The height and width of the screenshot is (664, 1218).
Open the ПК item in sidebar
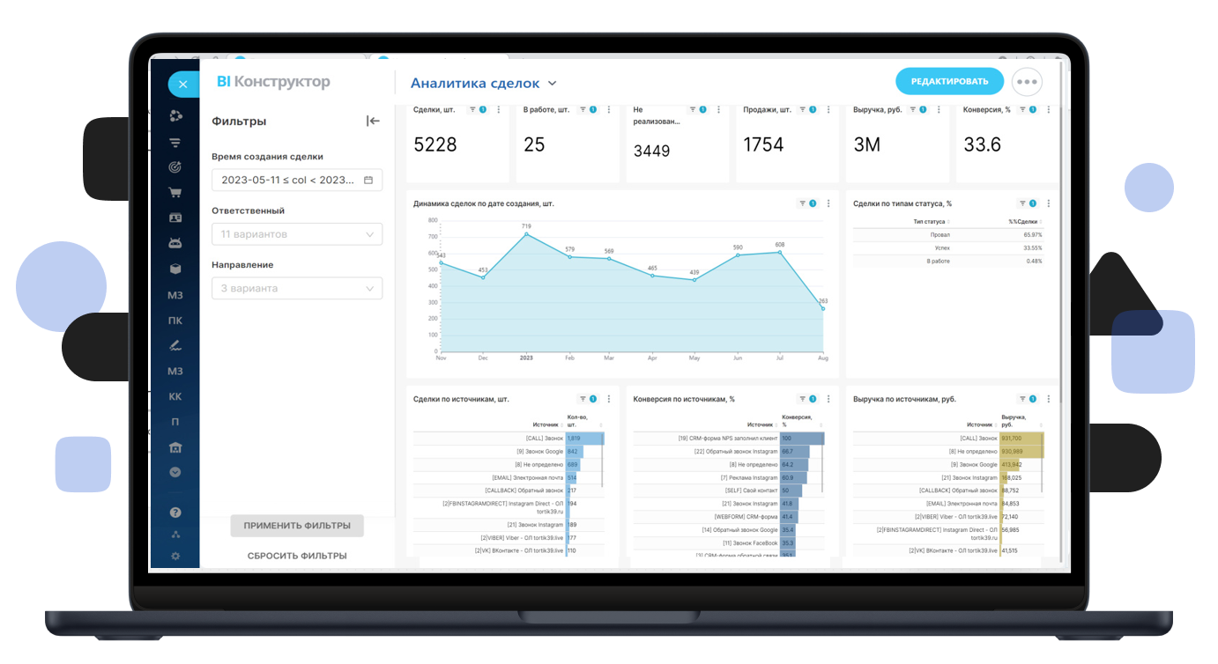(175, 321)
